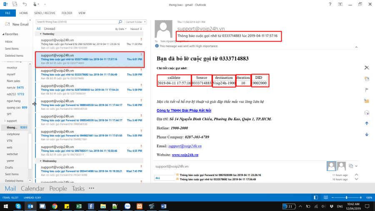Click the New Email envelope icon
The image size is (375, 211).
[7, 24]
